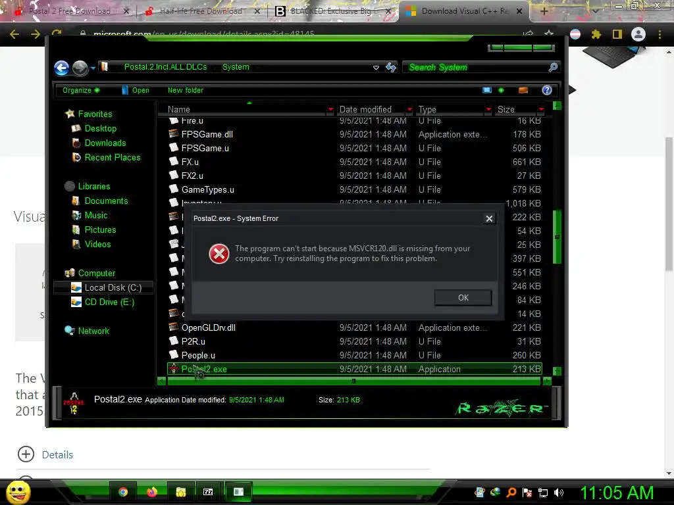Select Pictures in the navigation pane
The height and width of the screenshot is (505, 674).
[x=100, y=229]
